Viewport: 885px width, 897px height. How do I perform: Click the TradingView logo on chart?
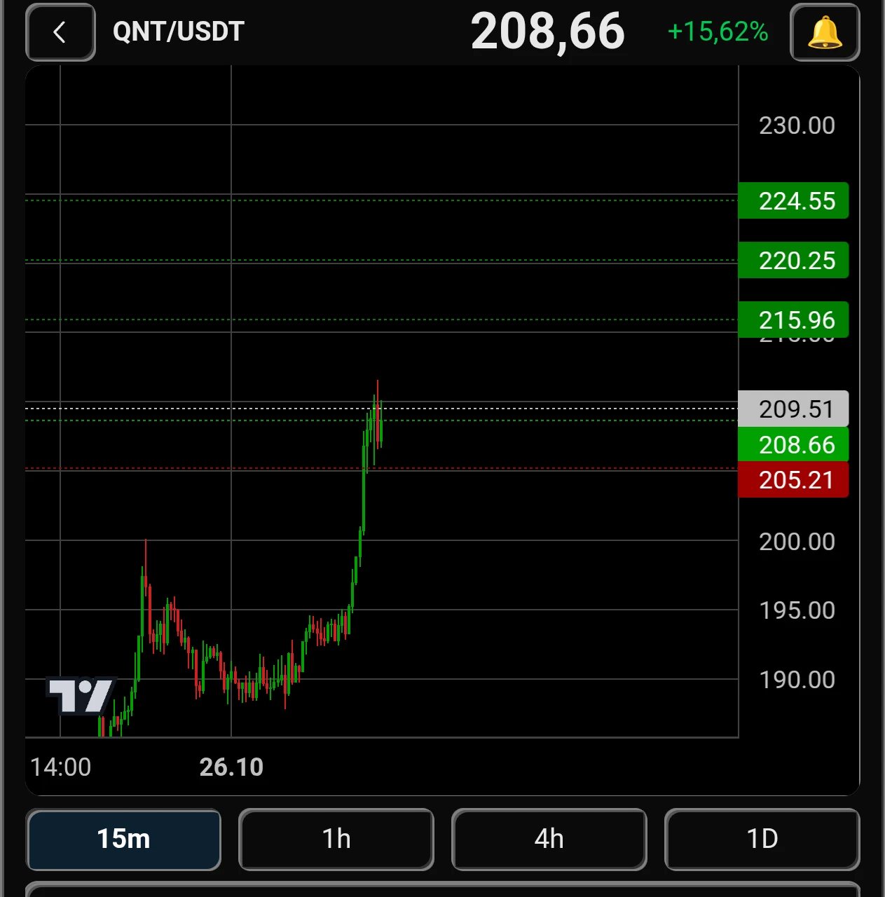click(80, 696)
